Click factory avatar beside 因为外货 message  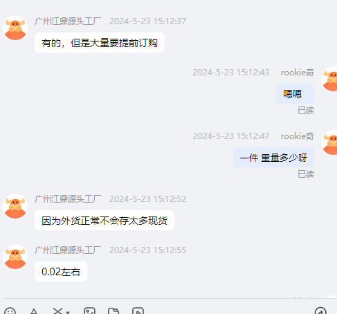[x=15, y=206]
